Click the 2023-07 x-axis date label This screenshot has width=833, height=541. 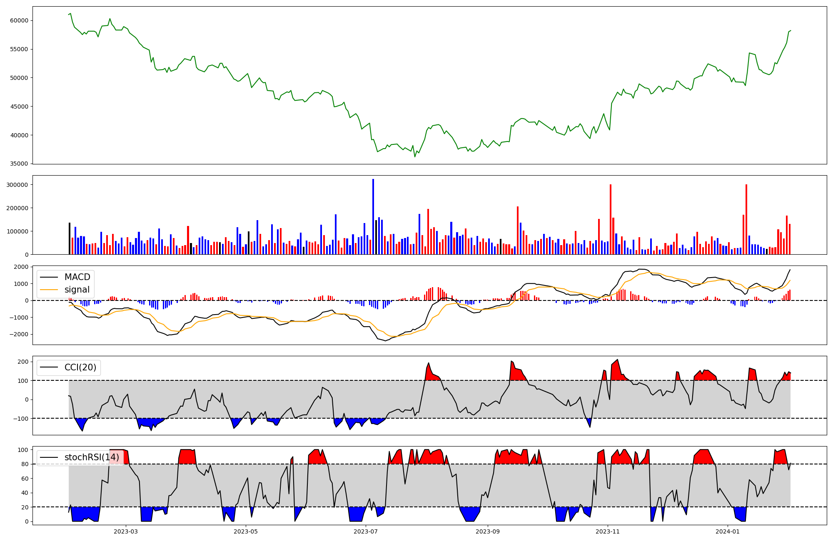tap(366, 531)
